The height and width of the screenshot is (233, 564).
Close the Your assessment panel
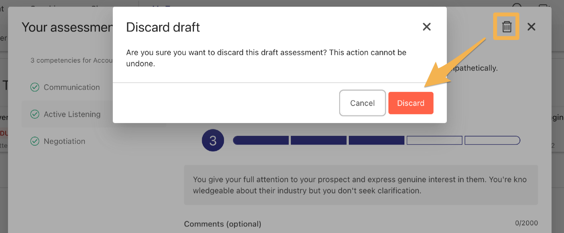tap(531, 27)
